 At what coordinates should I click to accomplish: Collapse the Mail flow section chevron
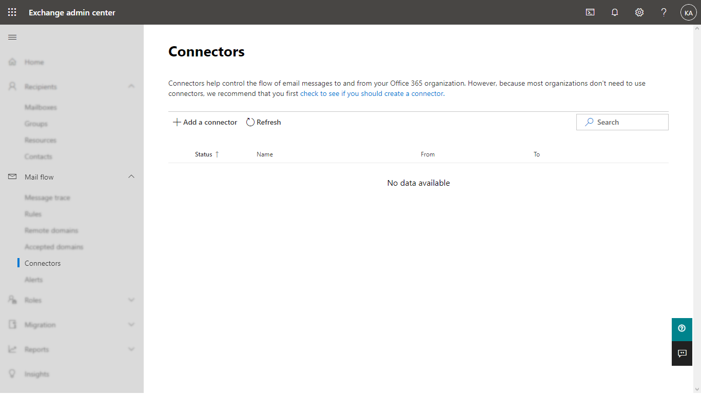131,177
